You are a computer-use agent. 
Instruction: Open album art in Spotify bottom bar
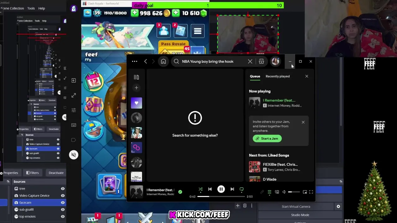click(136, 192)
